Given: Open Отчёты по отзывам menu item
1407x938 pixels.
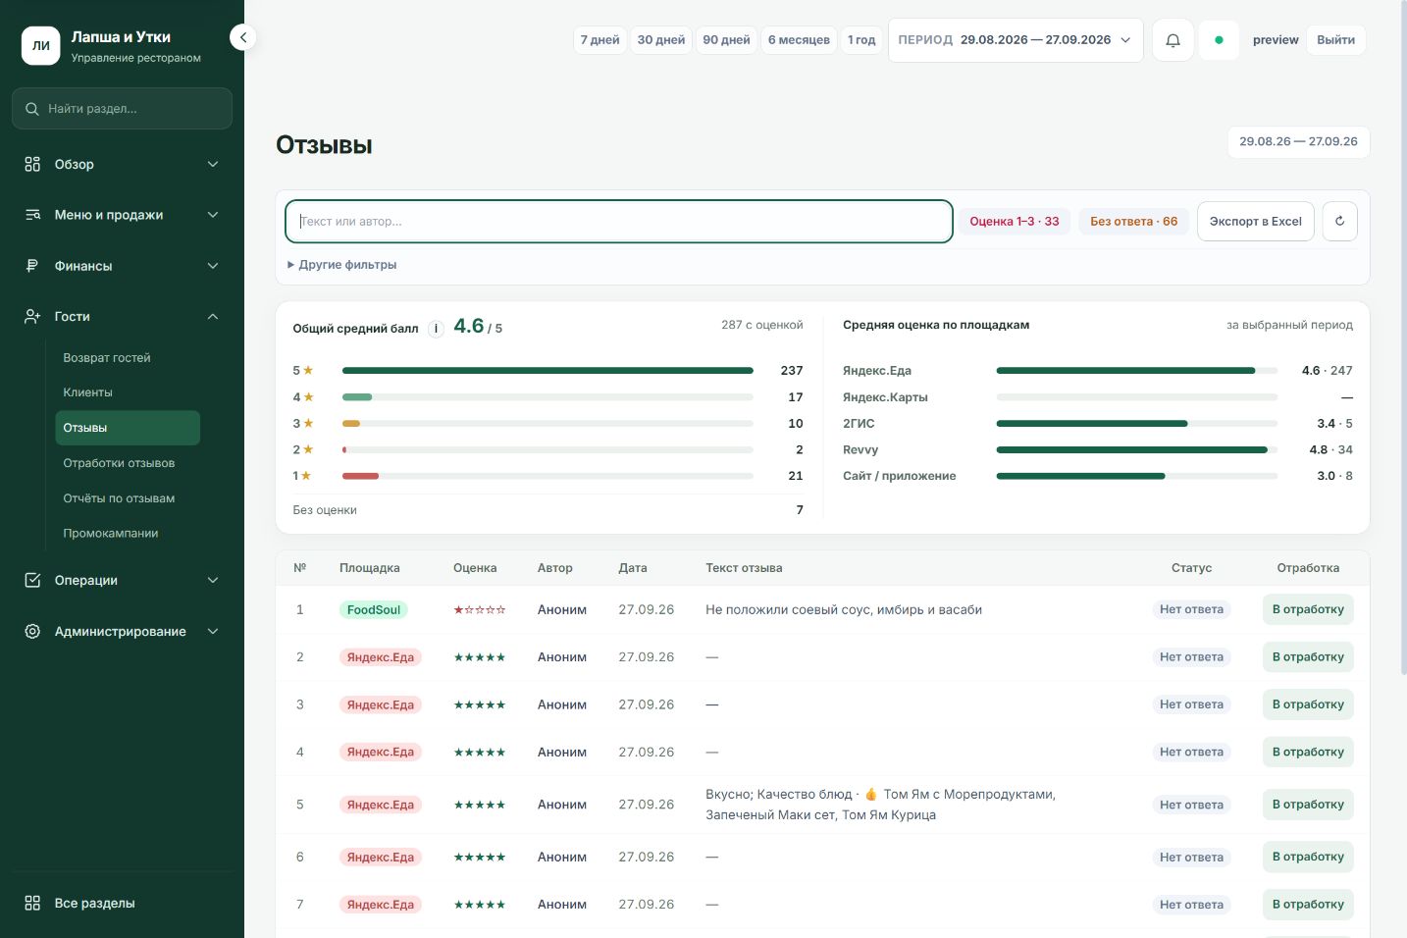Looking at the screenshot, I should tap(128, 498).
